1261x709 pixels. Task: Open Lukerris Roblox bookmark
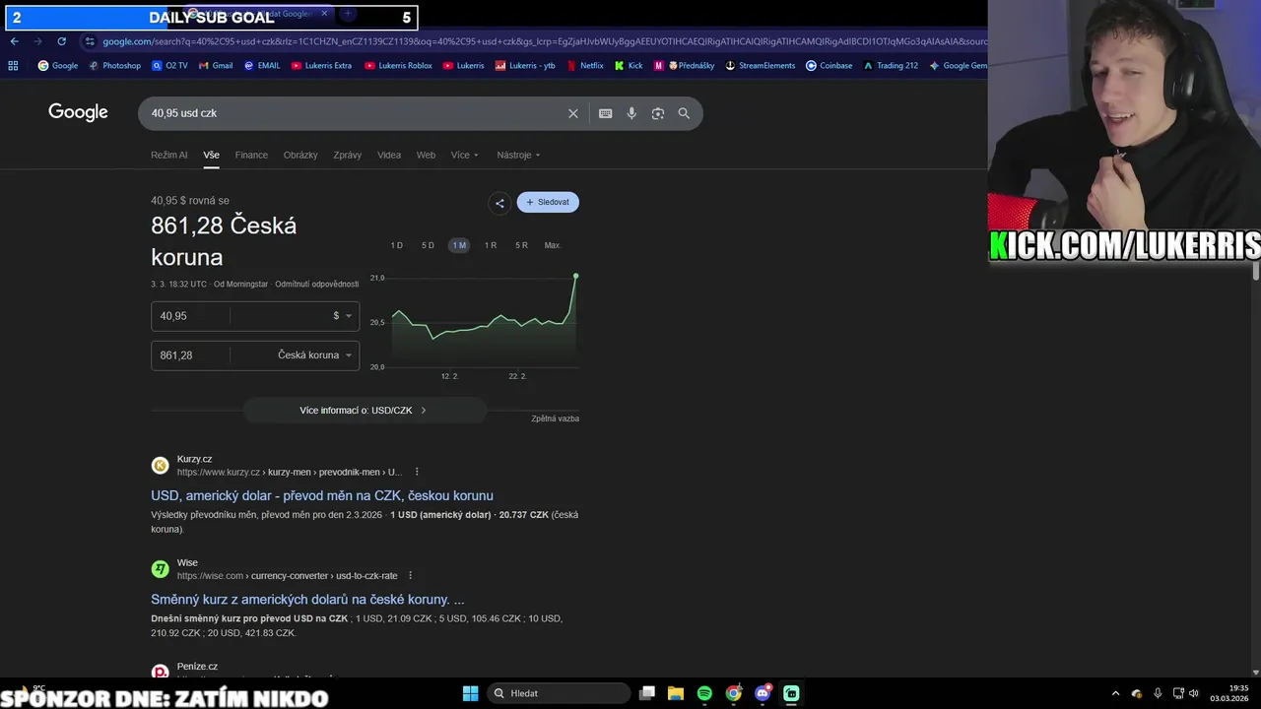tap(398, 66)
